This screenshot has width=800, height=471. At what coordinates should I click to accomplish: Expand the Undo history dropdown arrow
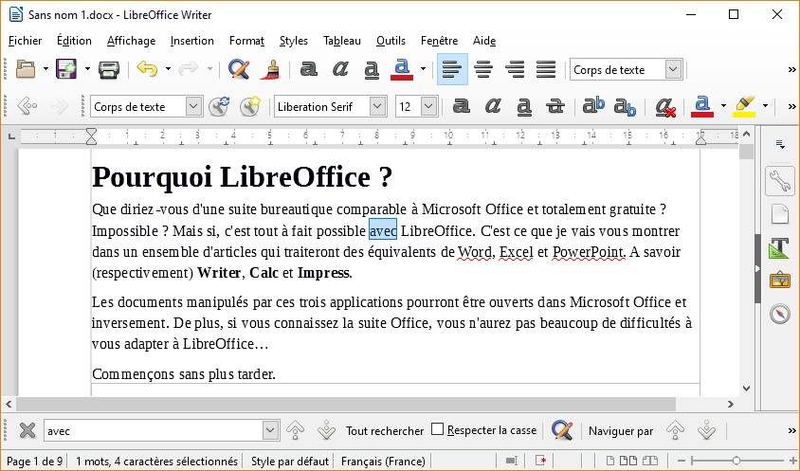168,69
